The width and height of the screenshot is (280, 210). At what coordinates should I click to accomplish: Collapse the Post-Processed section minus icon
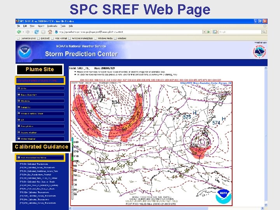tap(19, 157)
